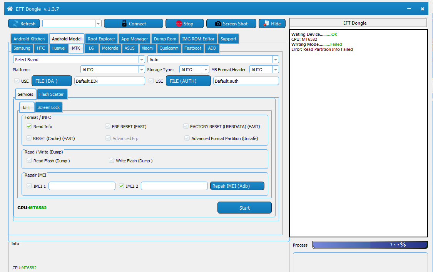The width and height of the screenshot is (433, 272).
Task: Enable FRP RESET (FAST) checkbox
Action: click(x=108, y=126)
